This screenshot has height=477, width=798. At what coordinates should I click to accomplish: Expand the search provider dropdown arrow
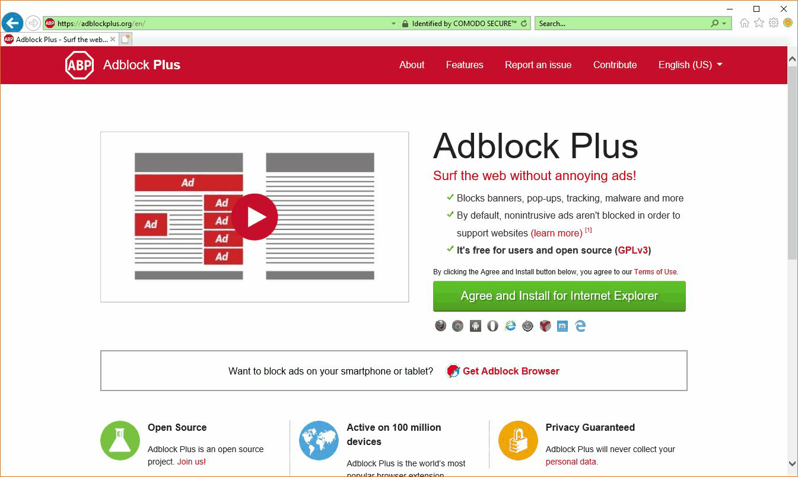[x=724, y=24]
